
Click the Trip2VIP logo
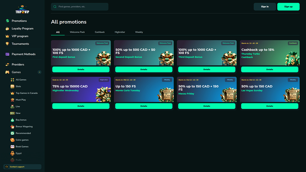22,9
